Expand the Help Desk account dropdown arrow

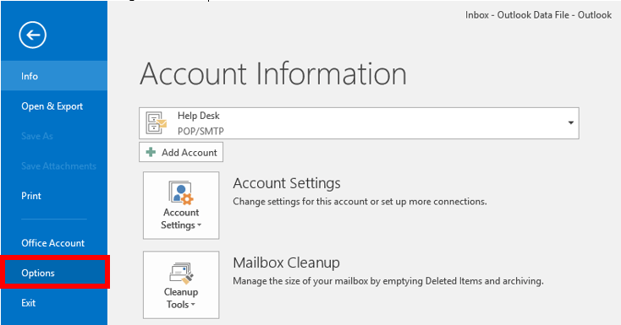point(571,123)
